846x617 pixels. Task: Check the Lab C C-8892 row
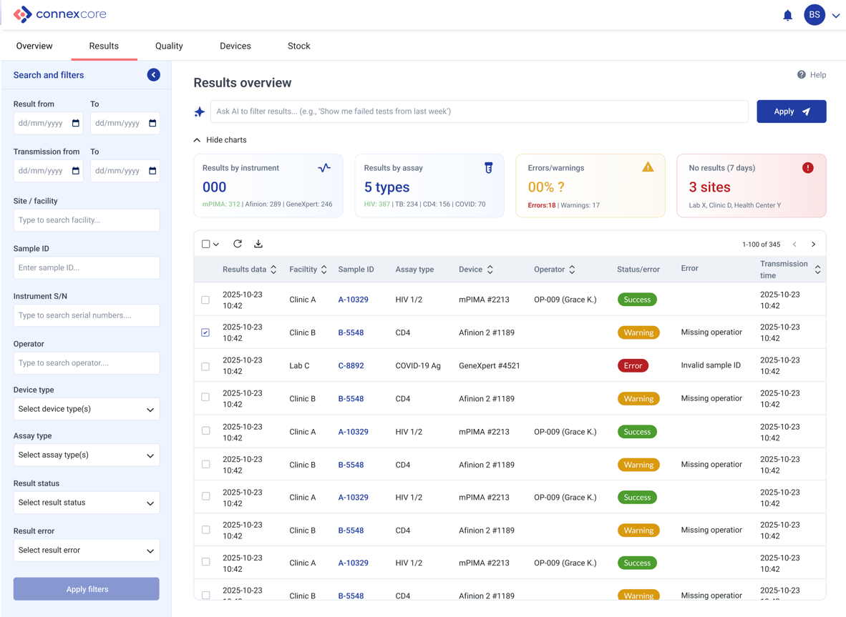pos(205,367)
